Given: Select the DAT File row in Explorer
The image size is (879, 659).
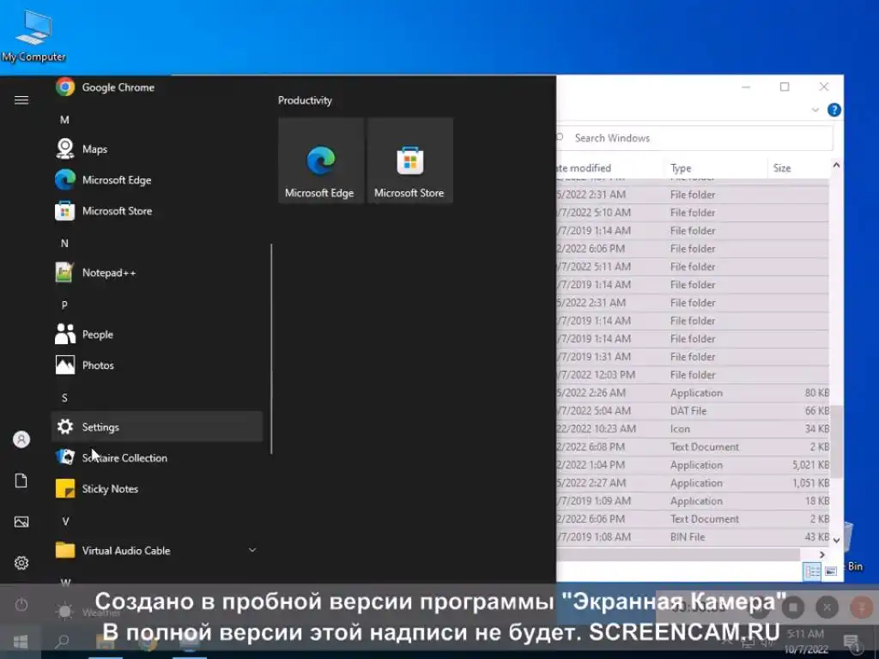Looking at the screenshot, I should 693,411.
